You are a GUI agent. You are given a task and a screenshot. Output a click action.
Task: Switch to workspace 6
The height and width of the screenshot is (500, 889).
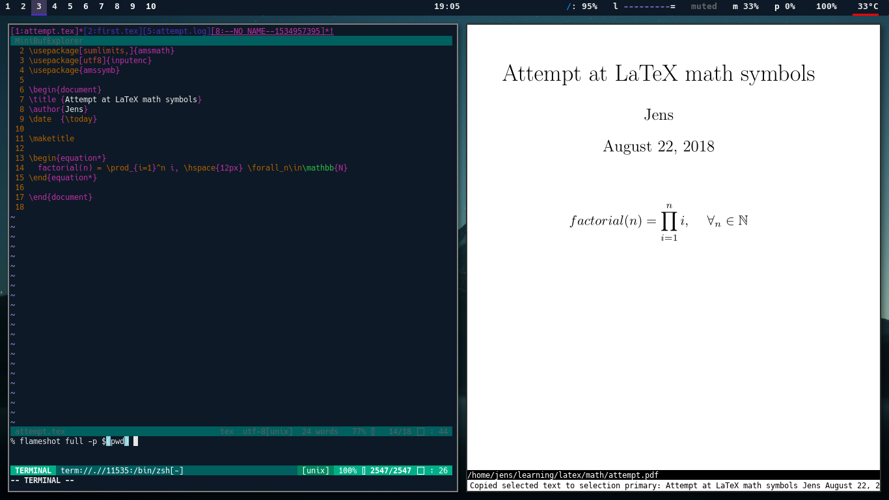click(x=86, y=7)
